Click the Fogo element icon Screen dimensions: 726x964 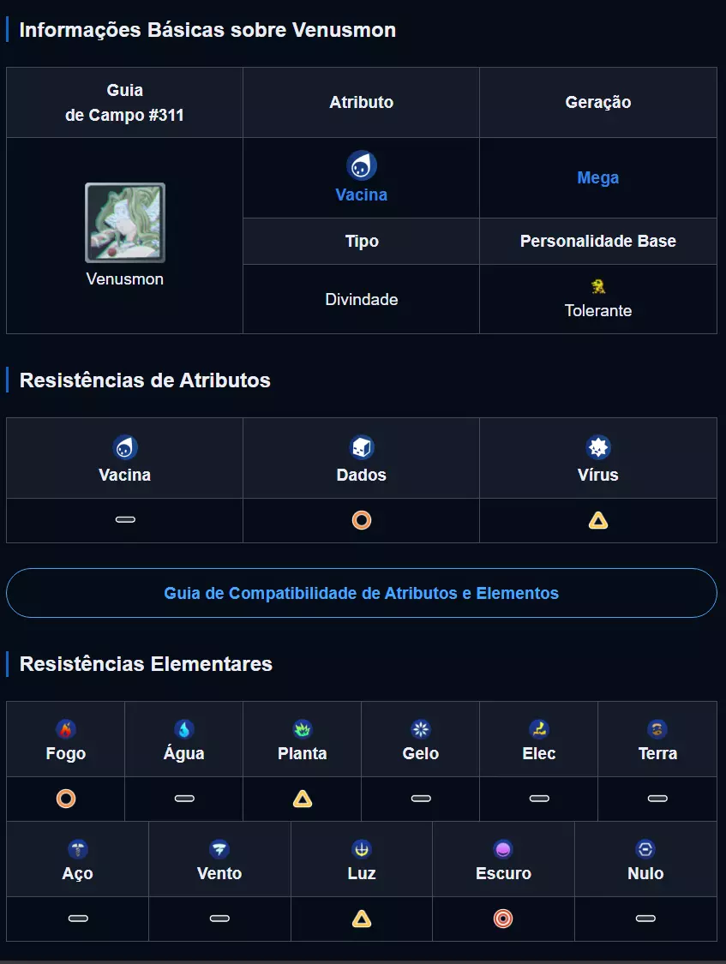66,729
